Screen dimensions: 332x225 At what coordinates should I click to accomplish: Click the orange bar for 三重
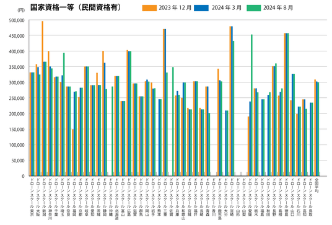tap(164, 102)
